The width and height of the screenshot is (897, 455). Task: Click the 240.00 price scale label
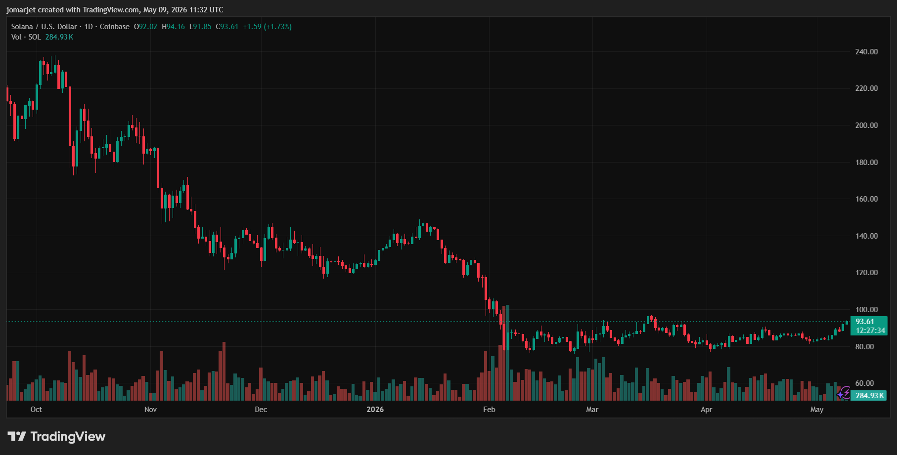coord(866,52)
